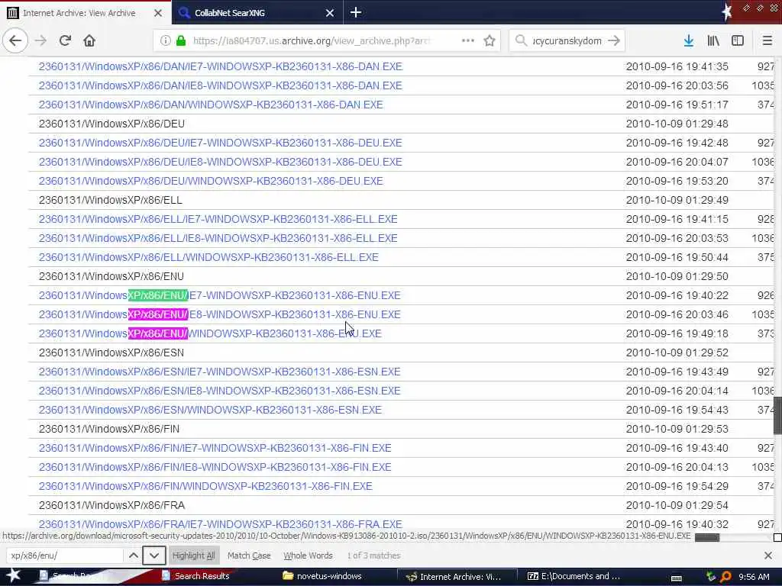
Task: Jump to previous find match
Action: [x=134, y=555]
